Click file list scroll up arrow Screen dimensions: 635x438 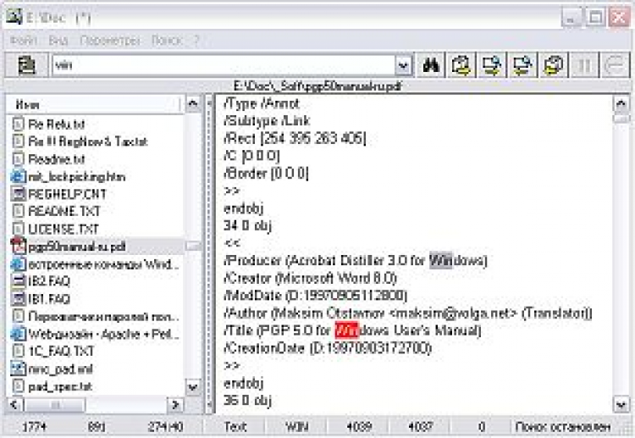point(193,104)
